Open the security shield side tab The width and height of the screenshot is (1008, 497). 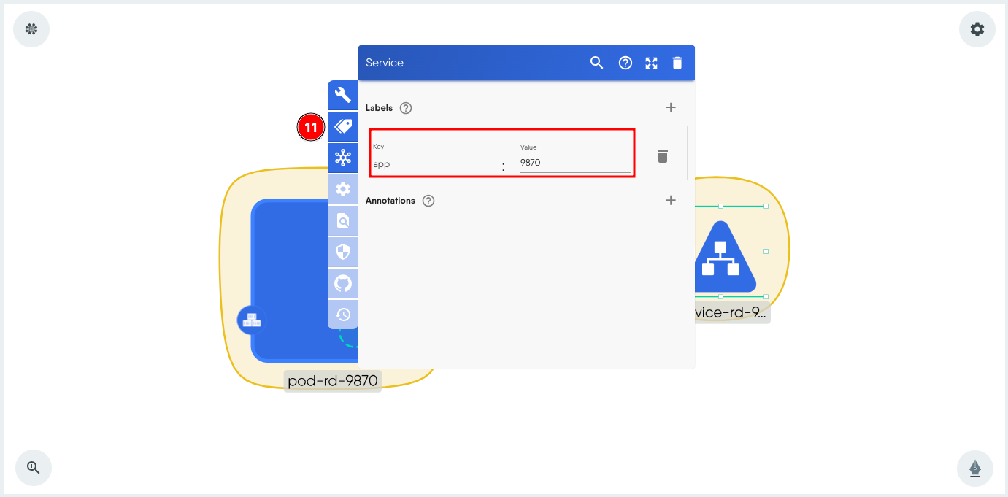pyautogui.click(x=343, y=252)
